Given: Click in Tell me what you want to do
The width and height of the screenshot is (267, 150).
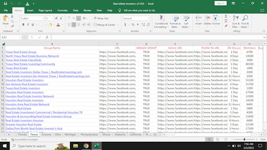Looking at the screenshot, I should click(139, 10).
